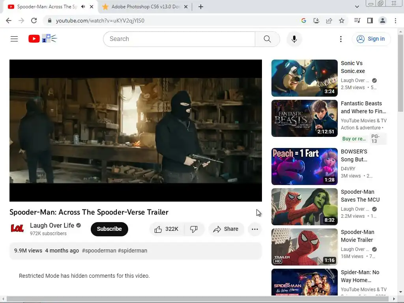Click the BOWSER'S Song But... title
The width and height of the screenshot is (404, 303).
pos(354,155)
